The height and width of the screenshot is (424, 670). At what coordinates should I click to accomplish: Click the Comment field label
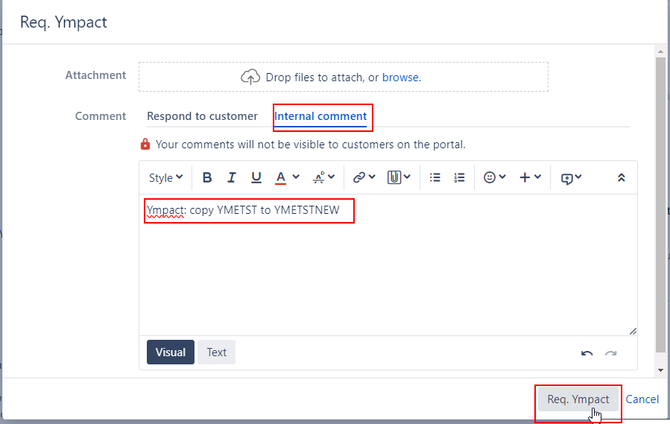point(101,116)
